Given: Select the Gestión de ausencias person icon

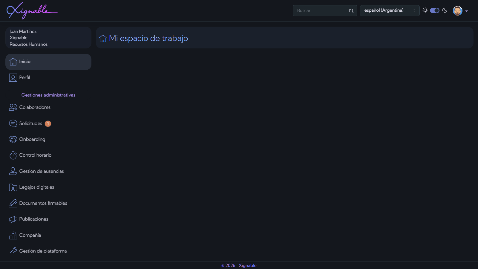Looking at the screenshot, I should [13, 171].
